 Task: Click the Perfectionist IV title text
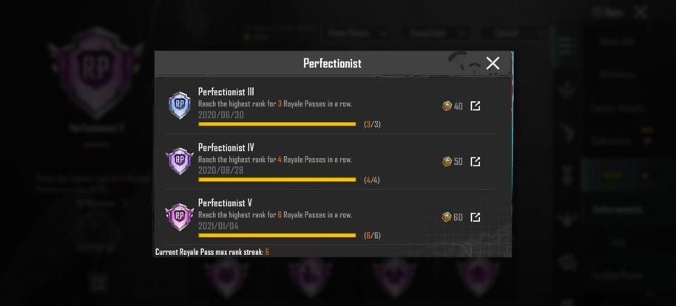226,147
